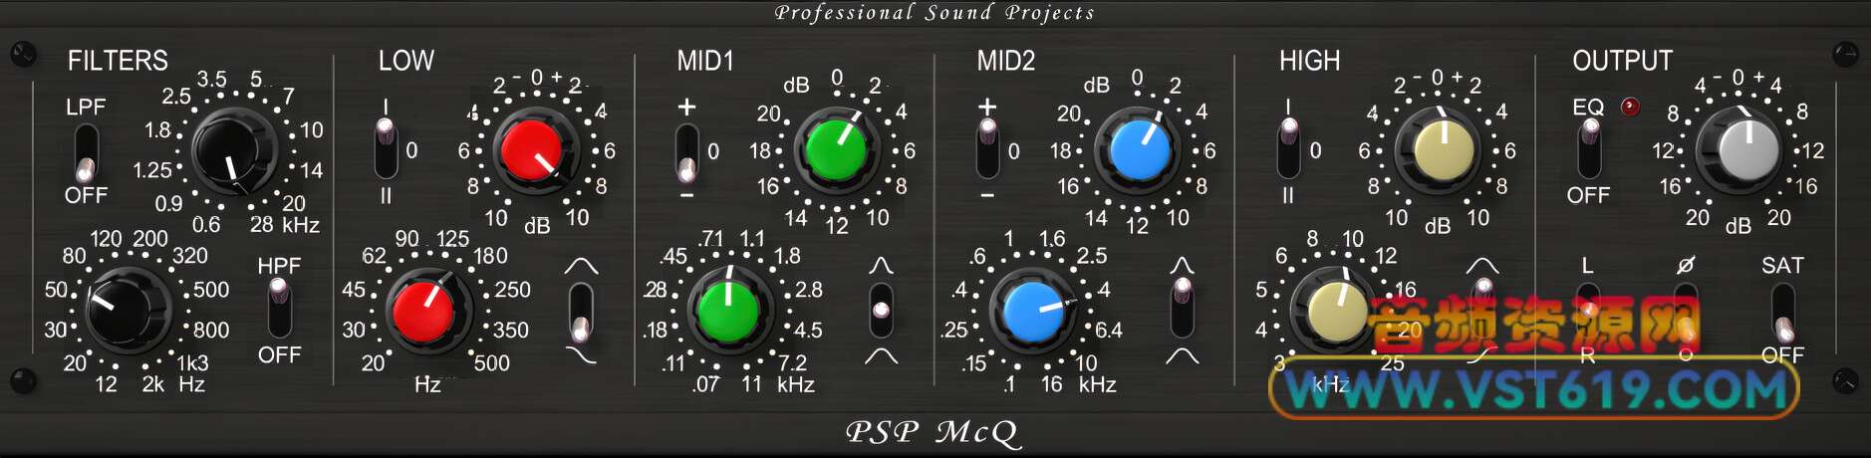1871x458 pixels.
Task: Flip the LOW band bell/shelf shape switch
Action: click(x=581, y=313)
